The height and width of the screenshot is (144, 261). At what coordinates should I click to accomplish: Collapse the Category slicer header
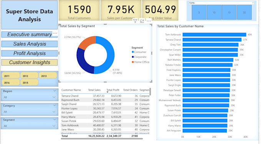pos(55,105)
